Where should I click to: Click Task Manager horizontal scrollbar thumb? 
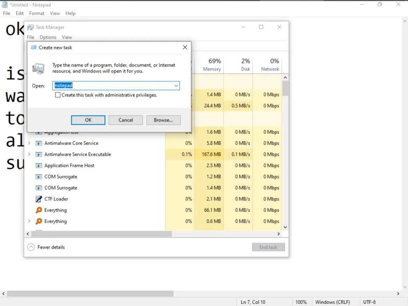(102, 234)
